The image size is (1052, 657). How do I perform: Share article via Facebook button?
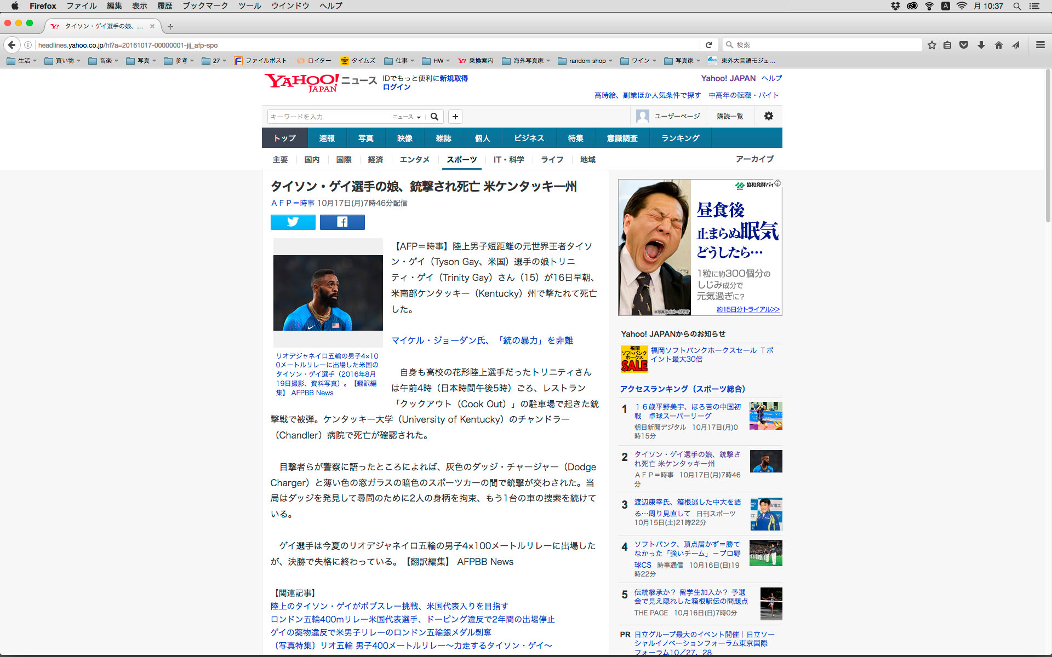pyautogui.click(x=342, y=222)
